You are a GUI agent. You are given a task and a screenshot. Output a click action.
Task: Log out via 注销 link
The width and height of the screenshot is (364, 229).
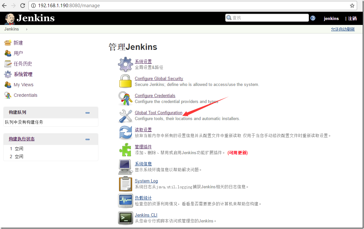[x=353, y=18]
